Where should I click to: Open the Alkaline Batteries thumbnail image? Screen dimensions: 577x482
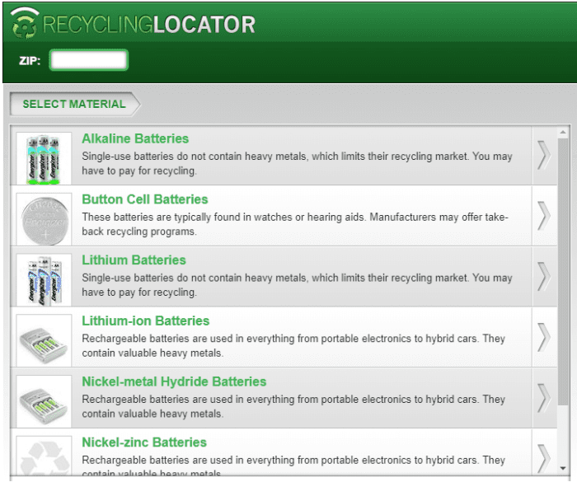44,158
